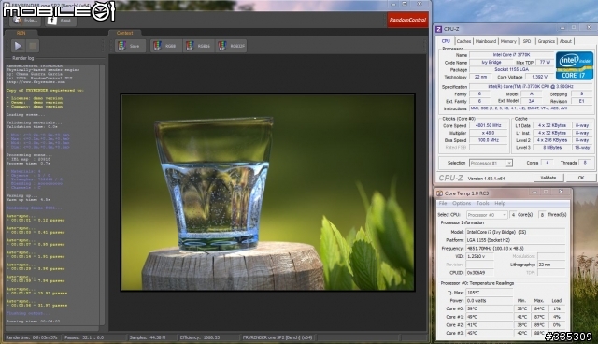The height and width of the screenshot is (344, 598).
Task: Click the rendered glass image preview
Action: coord(268,193)
